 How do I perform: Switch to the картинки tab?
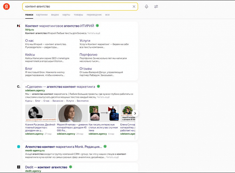coord(42,15)
